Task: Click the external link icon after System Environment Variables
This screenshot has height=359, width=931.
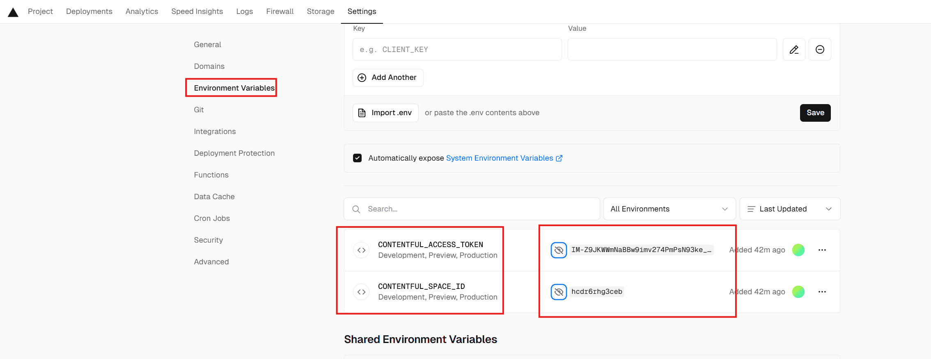Action: pos(559,158)
